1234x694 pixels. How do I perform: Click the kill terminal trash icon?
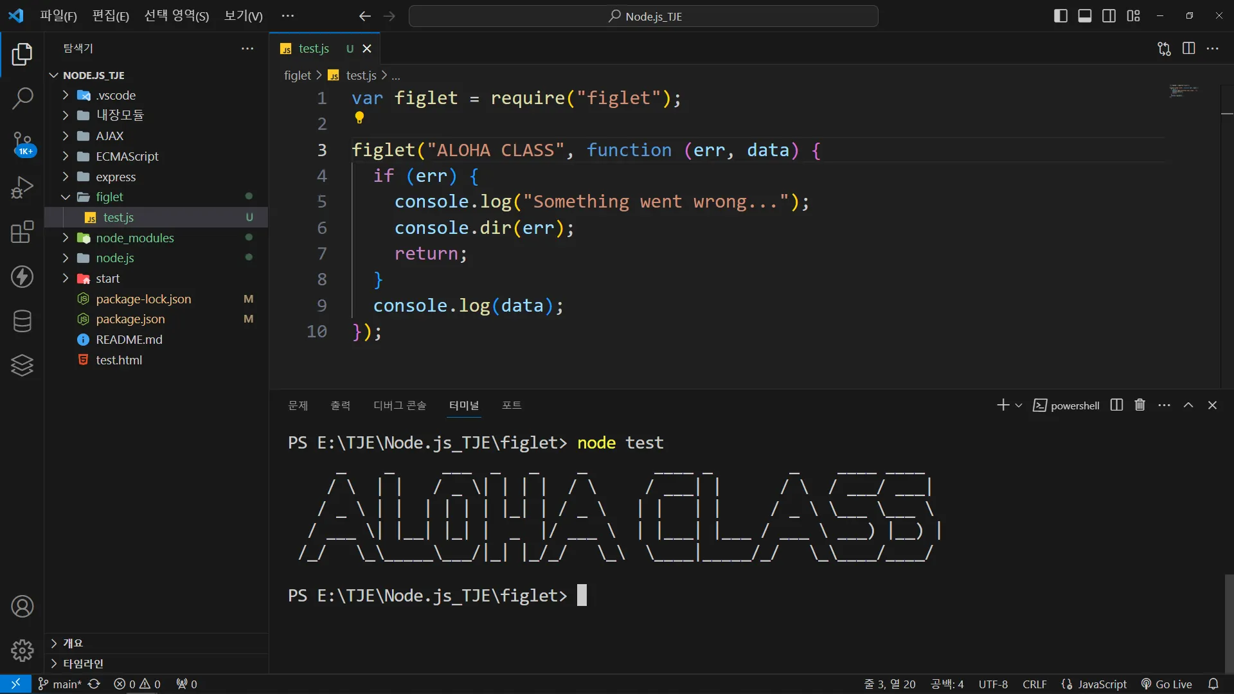1140,405
